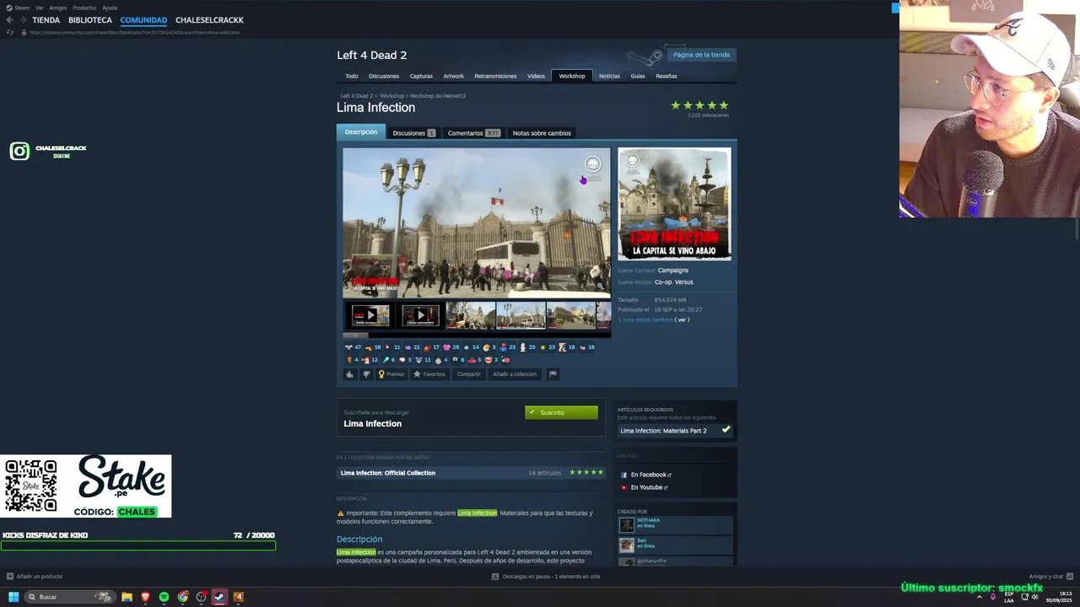Open the Left 4 Dead 2 taskbar icon

point(238,597)
